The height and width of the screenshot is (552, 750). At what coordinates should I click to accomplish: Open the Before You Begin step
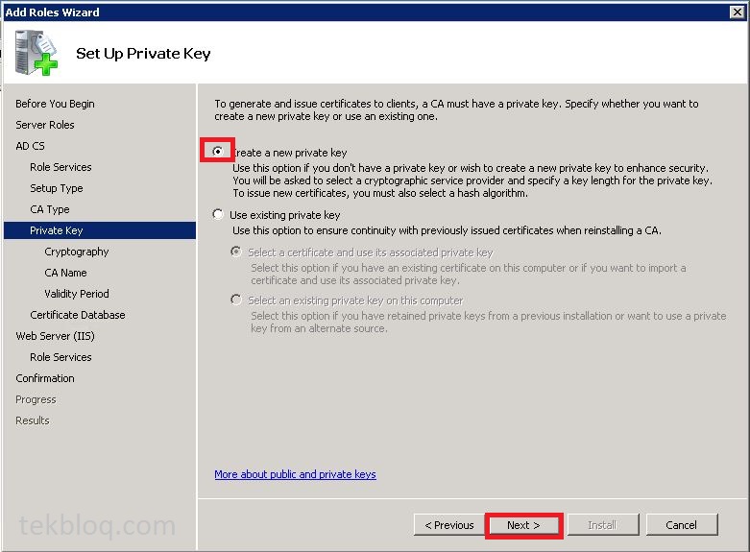(55, 104)
